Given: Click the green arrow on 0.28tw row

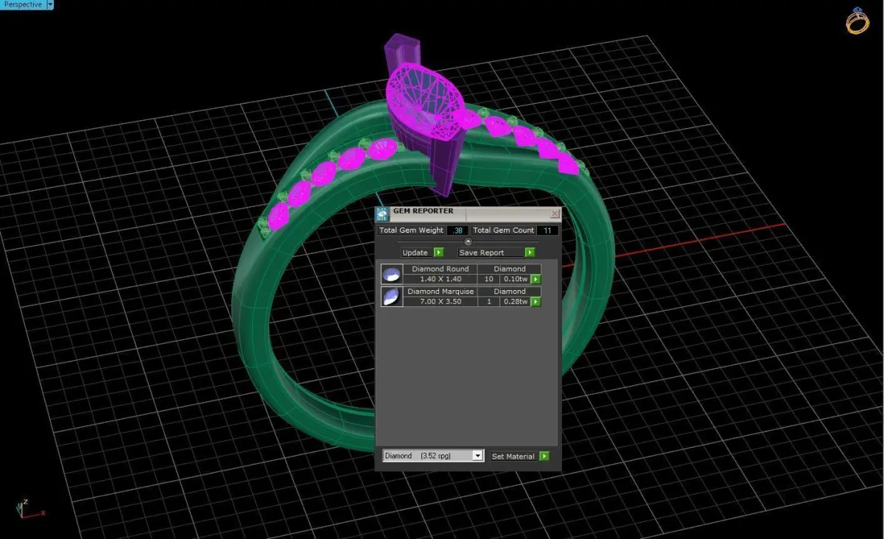Looking at the screenshot, I should 536,302.
